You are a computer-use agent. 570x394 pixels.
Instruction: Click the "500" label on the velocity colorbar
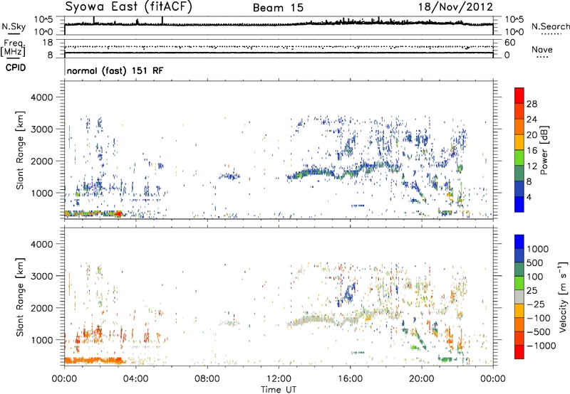click(x=535, y=262)
